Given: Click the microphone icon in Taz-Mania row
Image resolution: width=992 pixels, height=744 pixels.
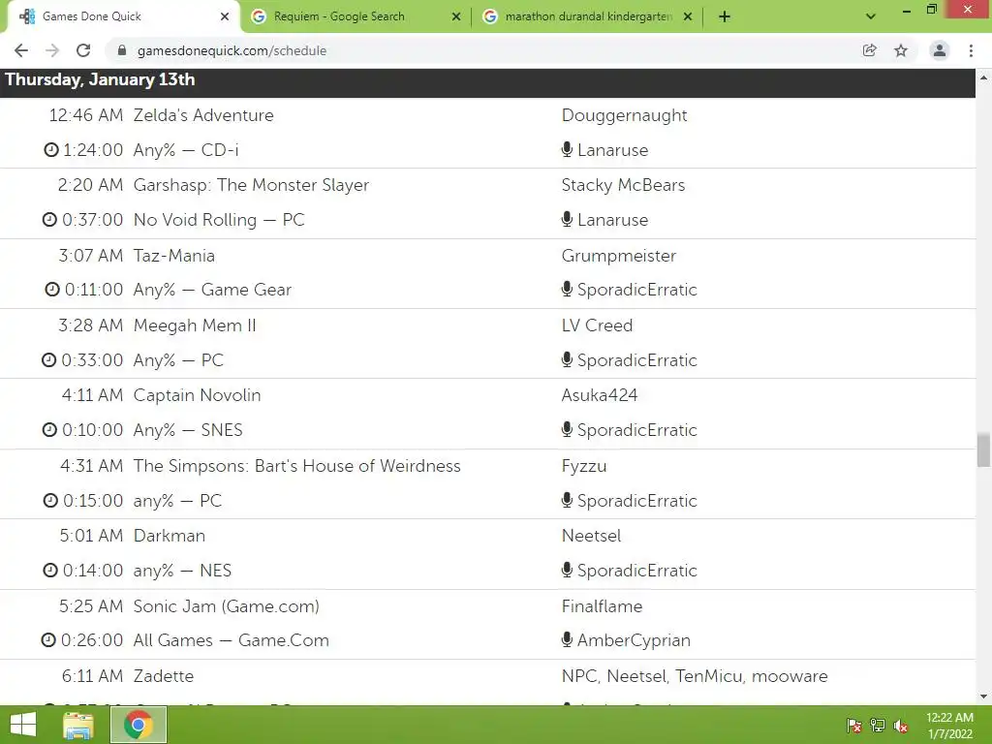Looking at the screenshot, I should coord(568,289).
